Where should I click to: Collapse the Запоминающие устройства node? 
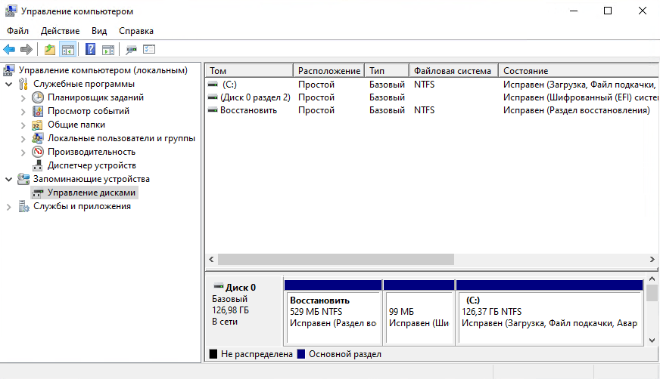[9, 179]
